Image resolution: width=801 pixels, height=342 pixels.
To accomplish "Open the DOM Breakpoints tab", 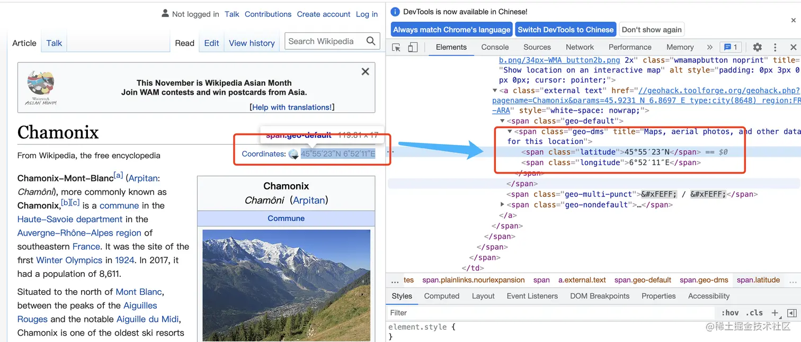I will point(600,296).
